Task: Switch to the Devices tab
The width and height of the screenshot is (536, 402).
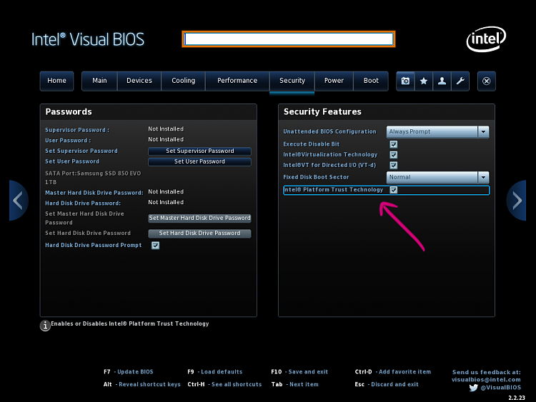Action: (x=139, y=81)
